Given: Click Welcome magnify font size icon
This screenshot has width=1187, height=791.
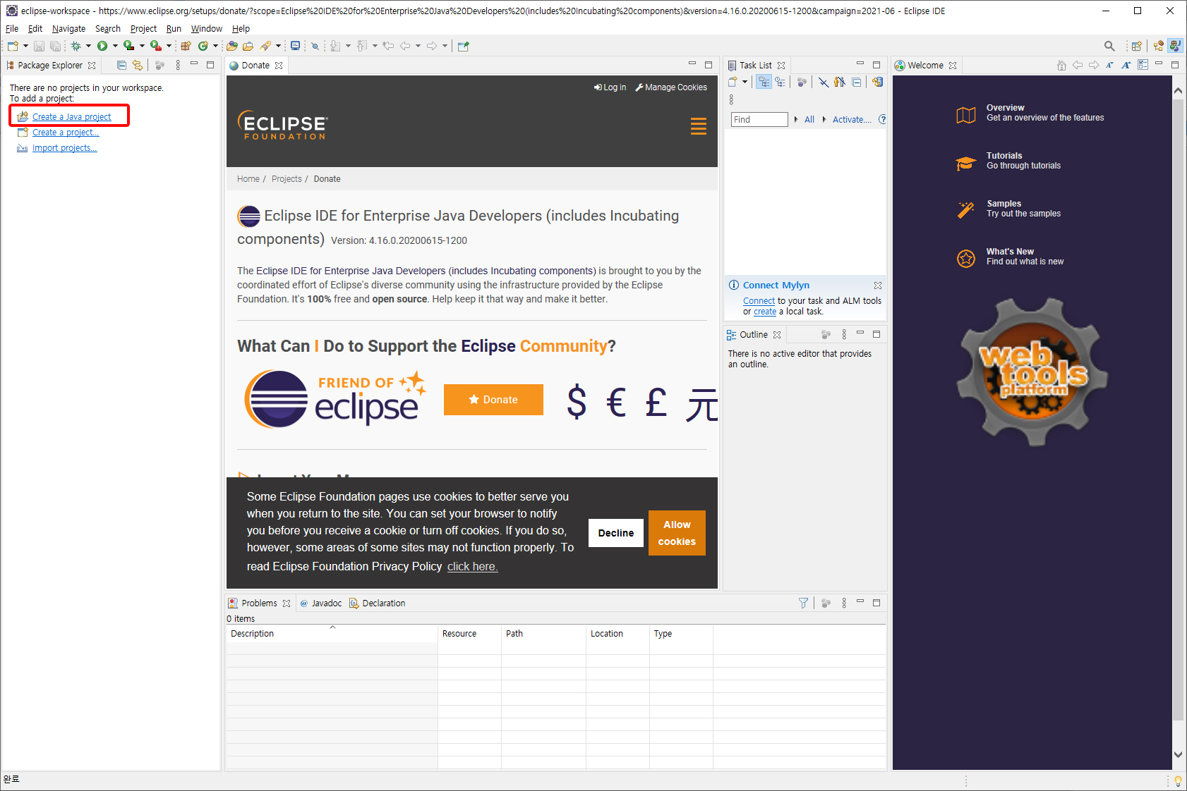Looking at the screenshot, I should [x=1126, y=65].
